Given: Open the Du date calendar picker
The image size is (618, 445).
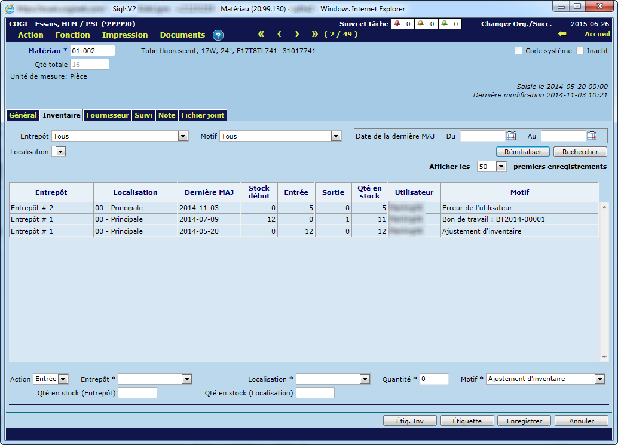Looking at the screenshot, I should click(x=511, y=136).
